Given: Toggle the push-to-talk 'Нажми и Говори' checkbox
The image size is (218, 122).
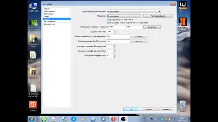Looking at the screenshot, I should pyautogui.click(x=108, y=27).
